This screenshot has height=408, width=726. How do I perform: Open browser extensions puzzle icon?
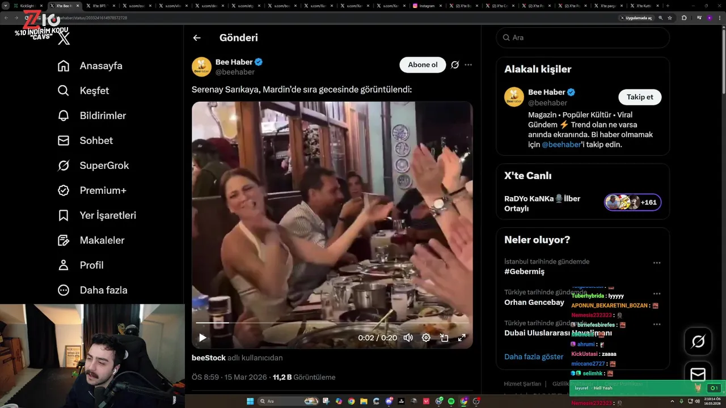coord(684,18)
